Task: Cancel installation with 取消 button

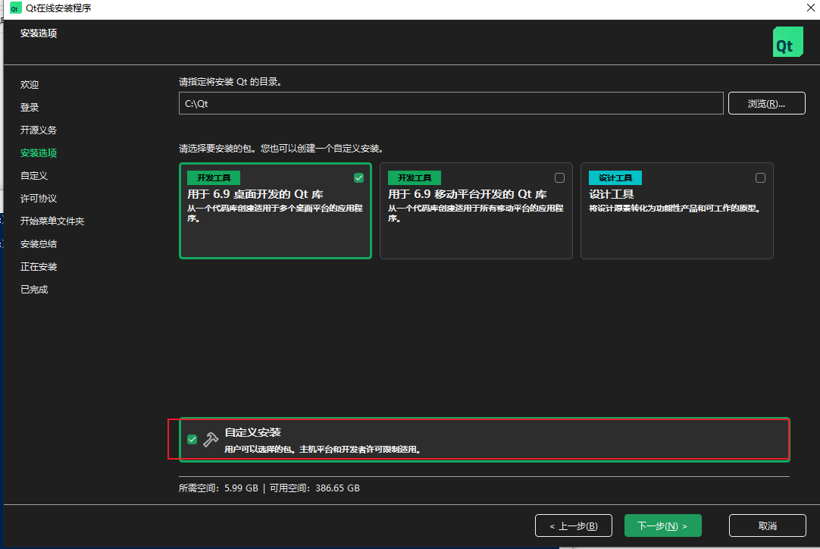Action: coord(768,525)
